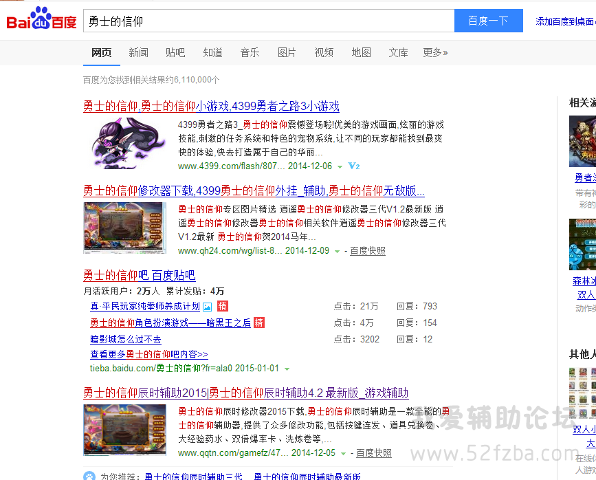Click the 百度为您找到相关结果约6,110,000个 text

tap(151, 80)
